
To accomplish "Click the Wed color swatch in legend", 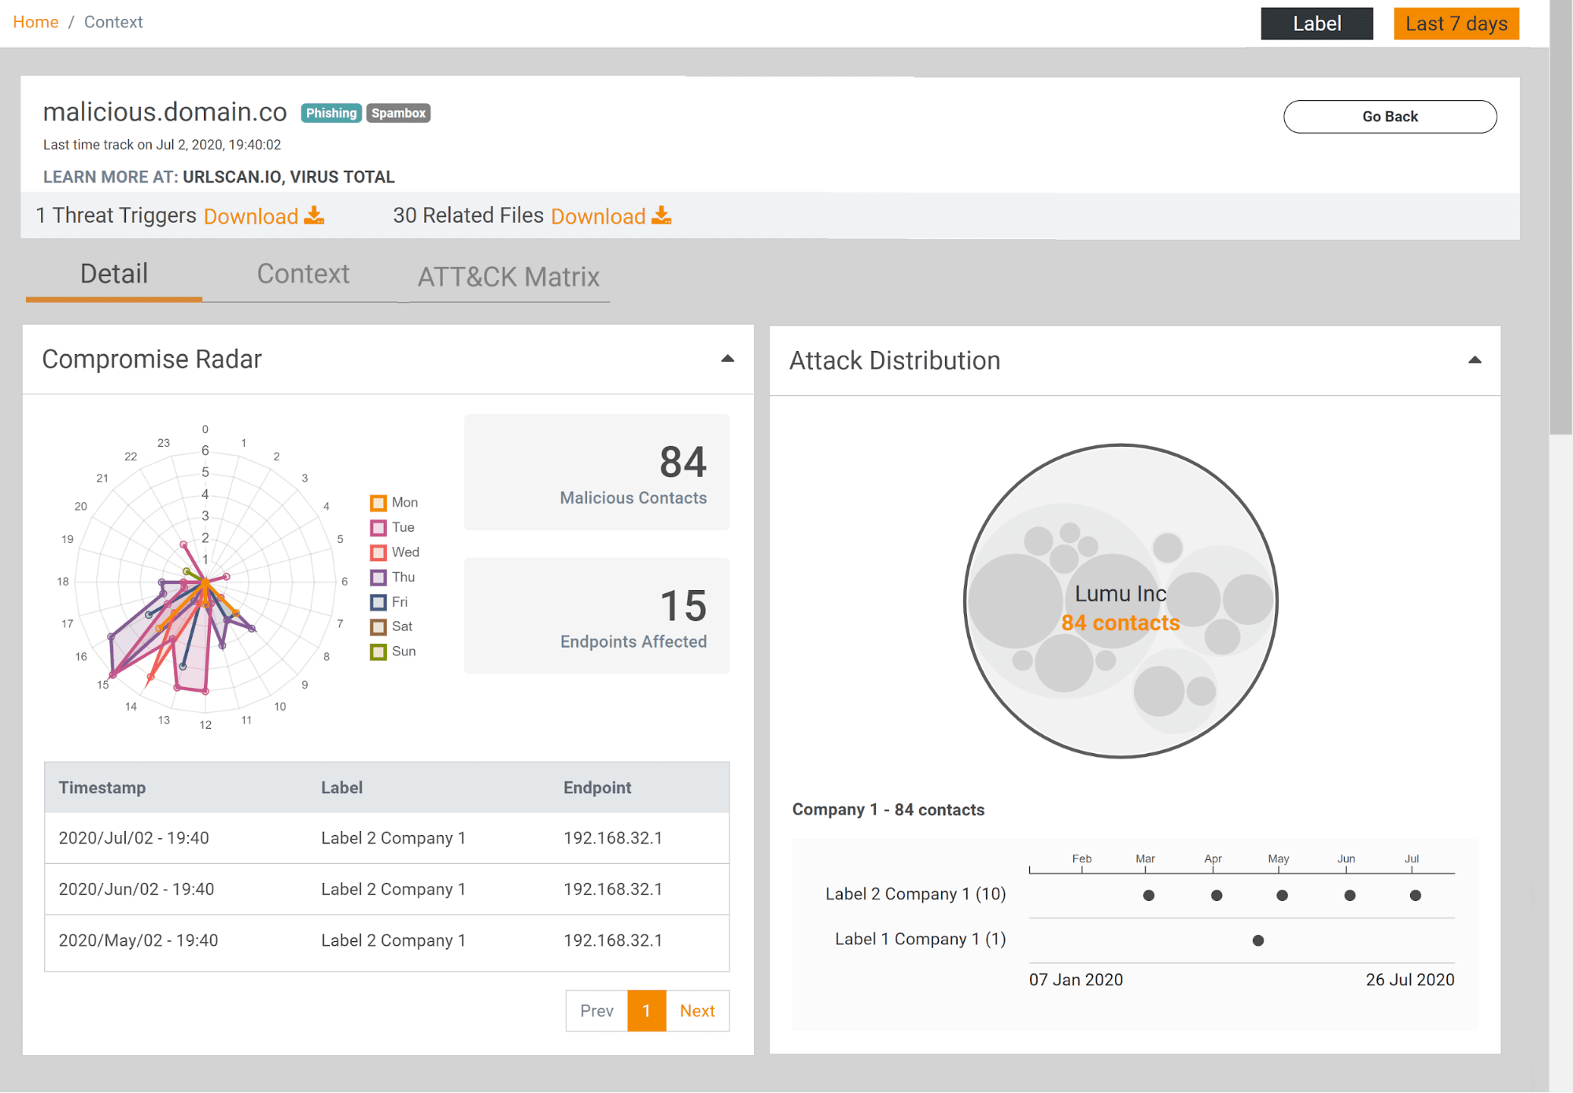I will click(378, 553).
